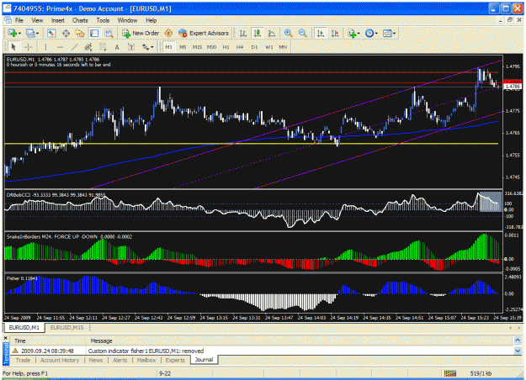
Task: Pick the horizontal line drawing tool
Action: pos(60,47)
